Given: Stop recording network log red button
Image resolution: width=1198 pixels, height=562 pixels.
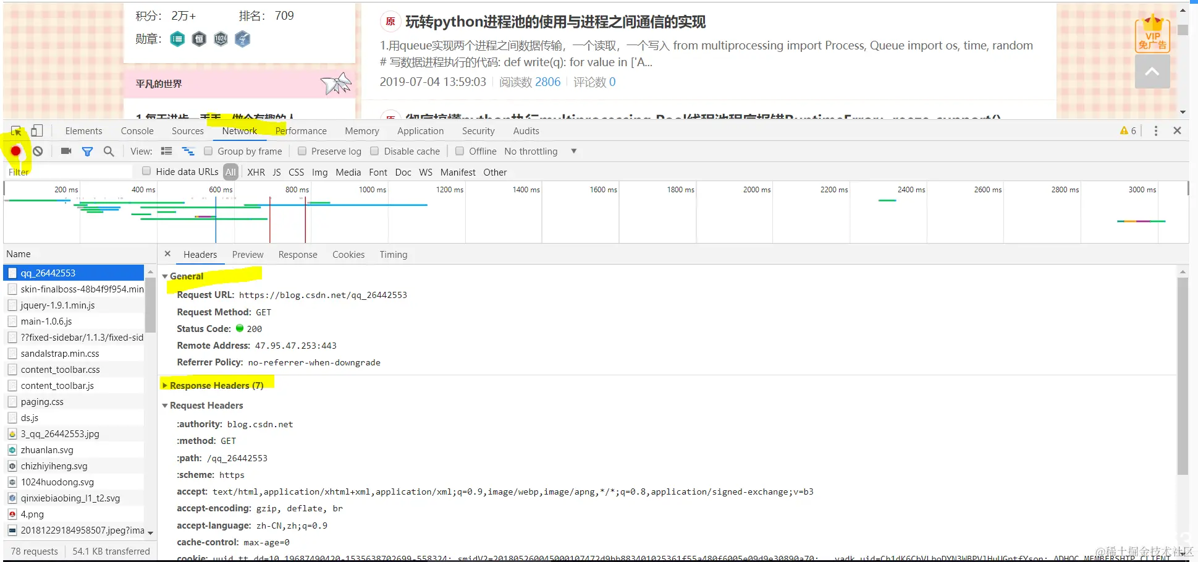Looking at the screenshot, I should (16, 151).
